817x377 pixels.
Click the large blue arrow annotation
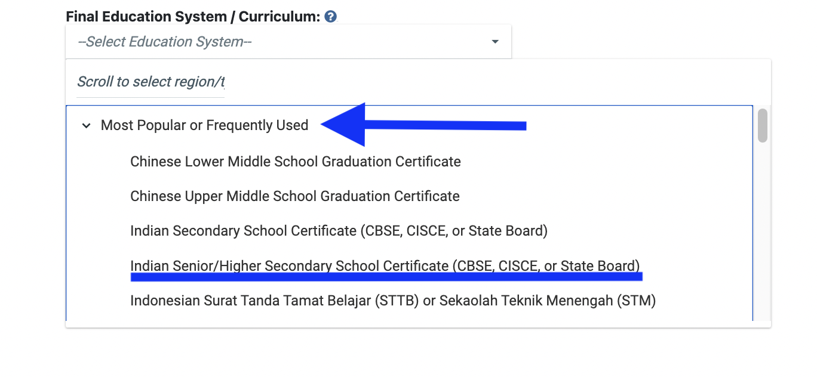pyautogui.click(x=418, y=125)
